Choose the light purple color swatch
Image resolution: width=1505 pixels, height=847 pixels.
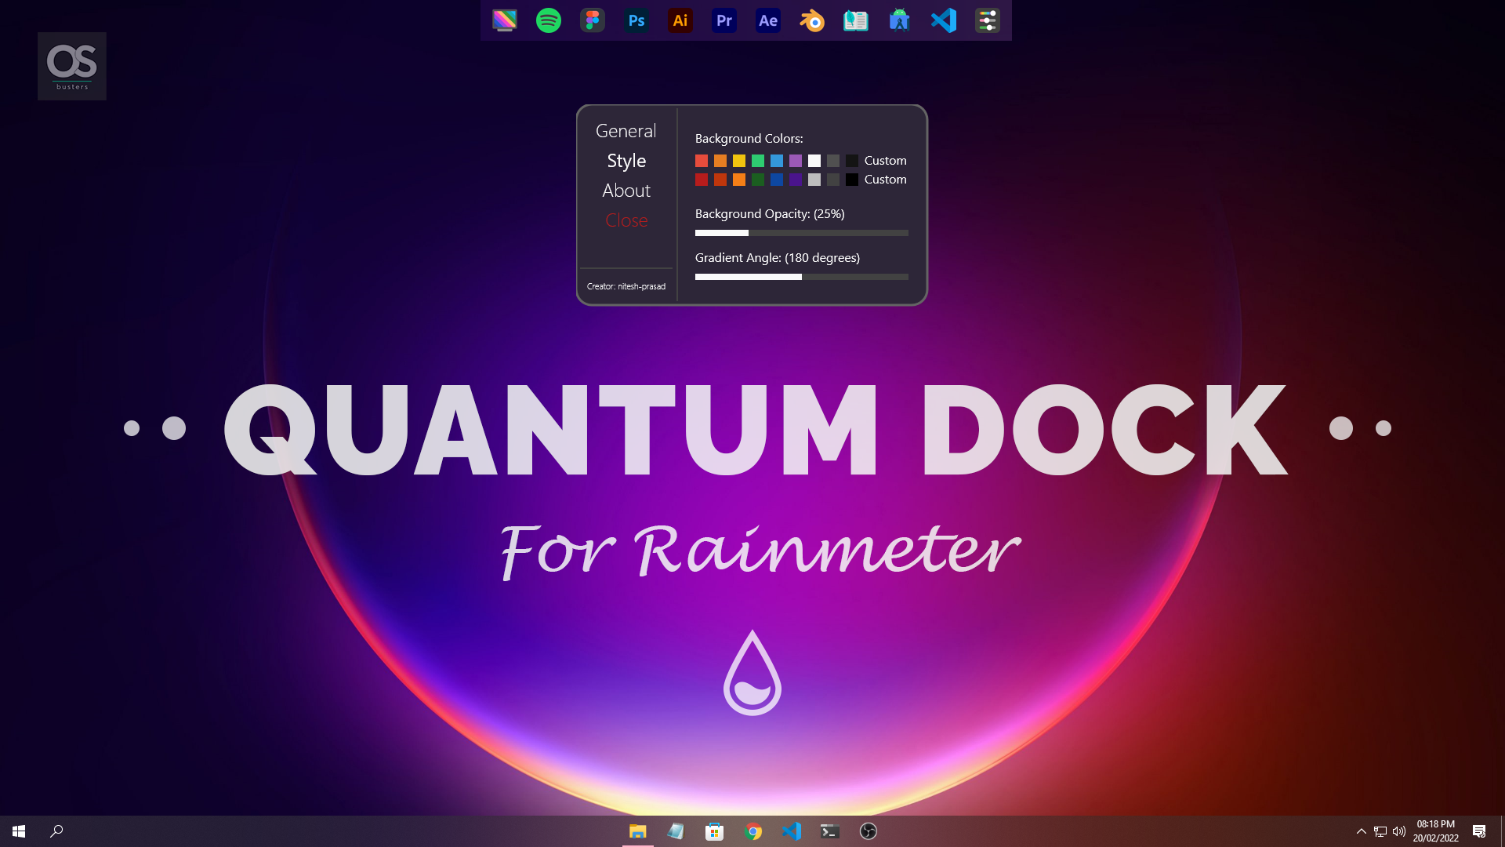point(796,161)
